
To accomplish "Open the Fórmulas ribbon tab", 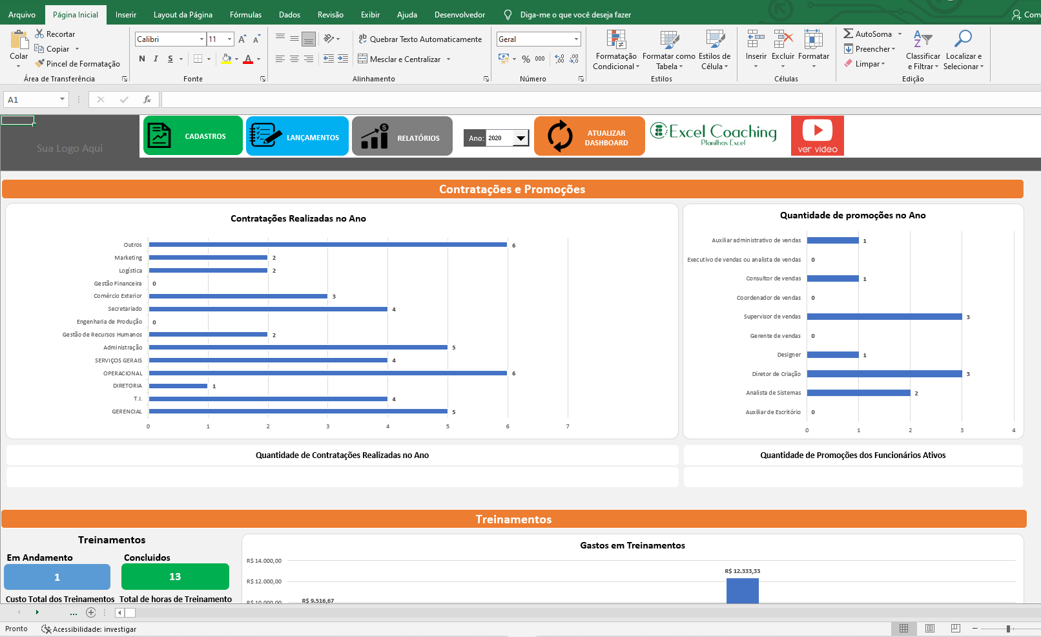I will (245, 15).
